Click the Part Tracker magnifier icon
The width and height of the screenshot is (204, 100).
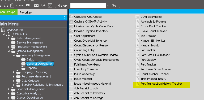[138, 64]
